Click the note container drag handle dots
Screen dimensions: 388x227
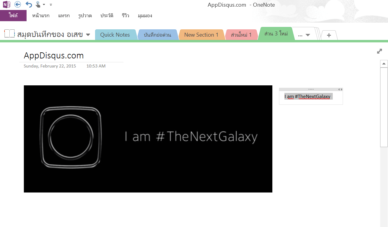click(x=311, y=89)
